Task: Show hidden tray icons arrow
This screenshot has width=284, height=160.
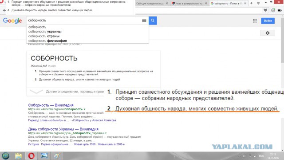Action: [240, 156]
